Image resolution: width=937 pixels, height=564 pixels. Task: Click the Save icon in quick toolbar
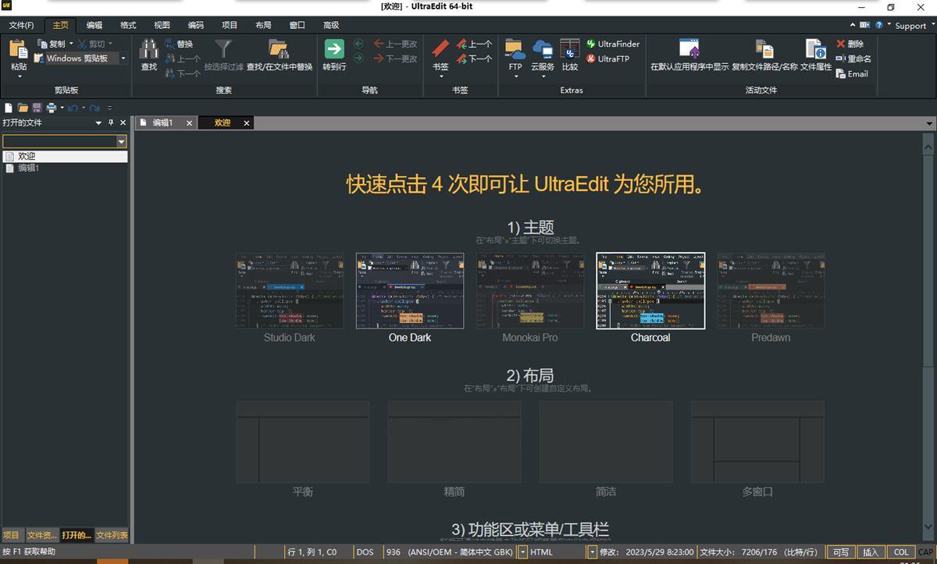[x=37, y=108]
